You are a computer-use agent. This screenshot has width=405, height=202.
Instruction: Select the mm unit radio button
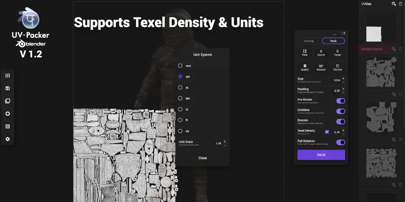(x=180, y=66)
